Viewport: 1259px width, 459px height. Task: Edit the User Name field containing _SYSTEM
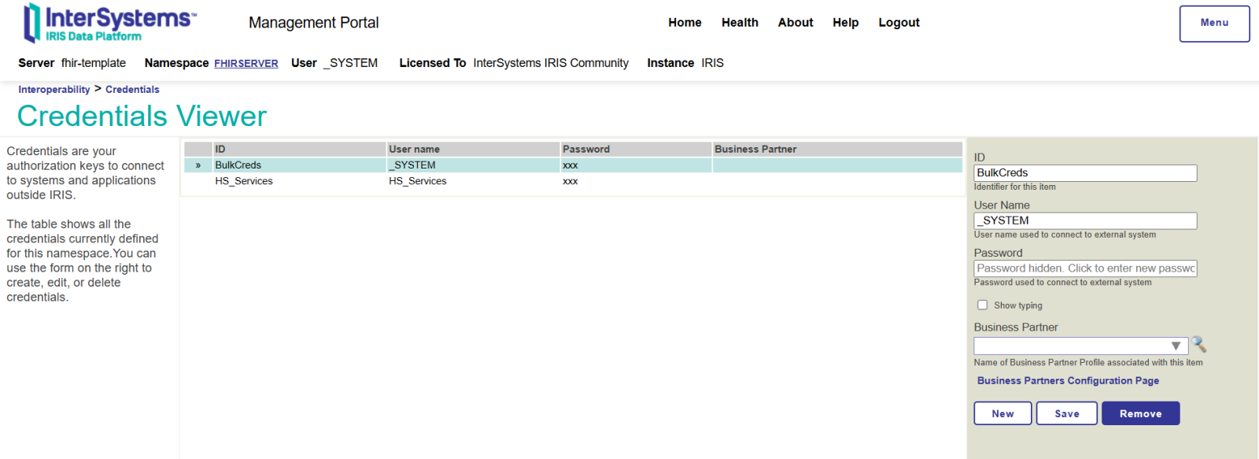coord(1085,220)
